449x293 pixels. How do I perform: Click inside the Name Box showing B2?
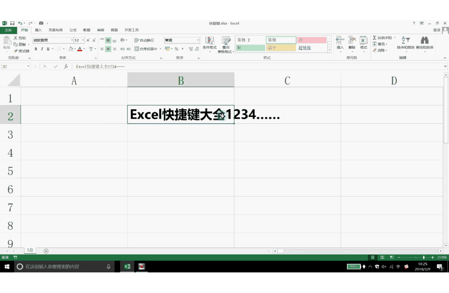(x=14, y=66)
